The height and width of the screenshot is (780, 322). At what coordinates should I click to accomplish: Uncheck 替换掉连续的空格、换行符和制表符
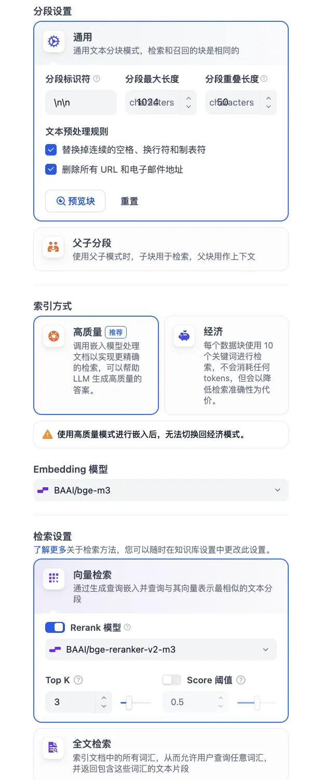50,150
